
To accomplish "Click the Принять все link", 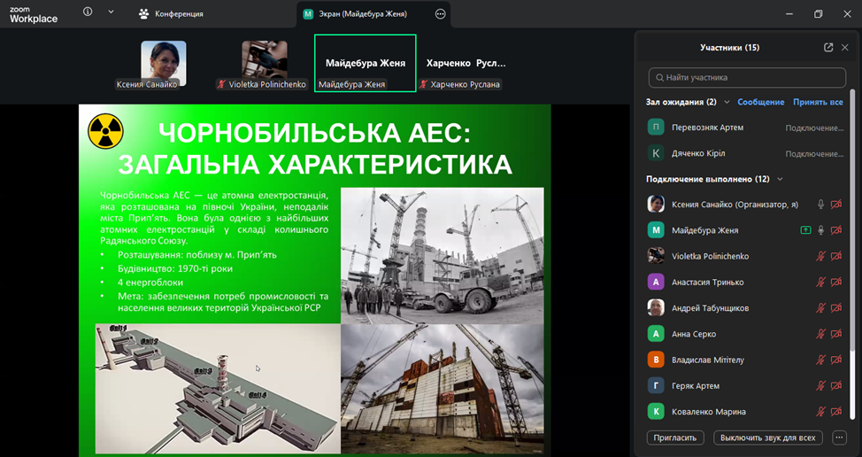I will tap(818, 102).
